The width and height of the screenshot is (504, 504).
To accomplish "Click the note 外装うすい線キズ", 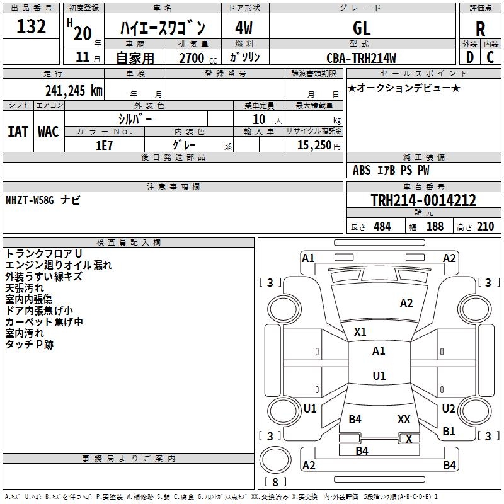I will (x=44, y=277).
